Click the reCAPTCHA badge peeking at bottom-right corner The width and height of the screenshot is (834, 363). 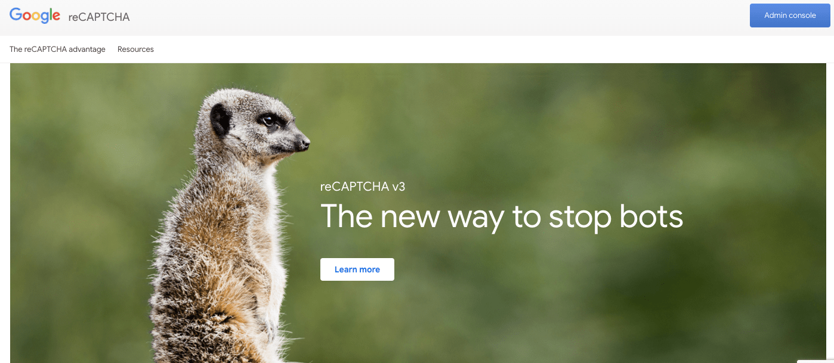[x=816, y=361]
